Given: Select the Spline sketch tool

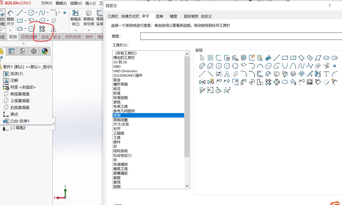Looking at the screenshot, I should point(42,12).
